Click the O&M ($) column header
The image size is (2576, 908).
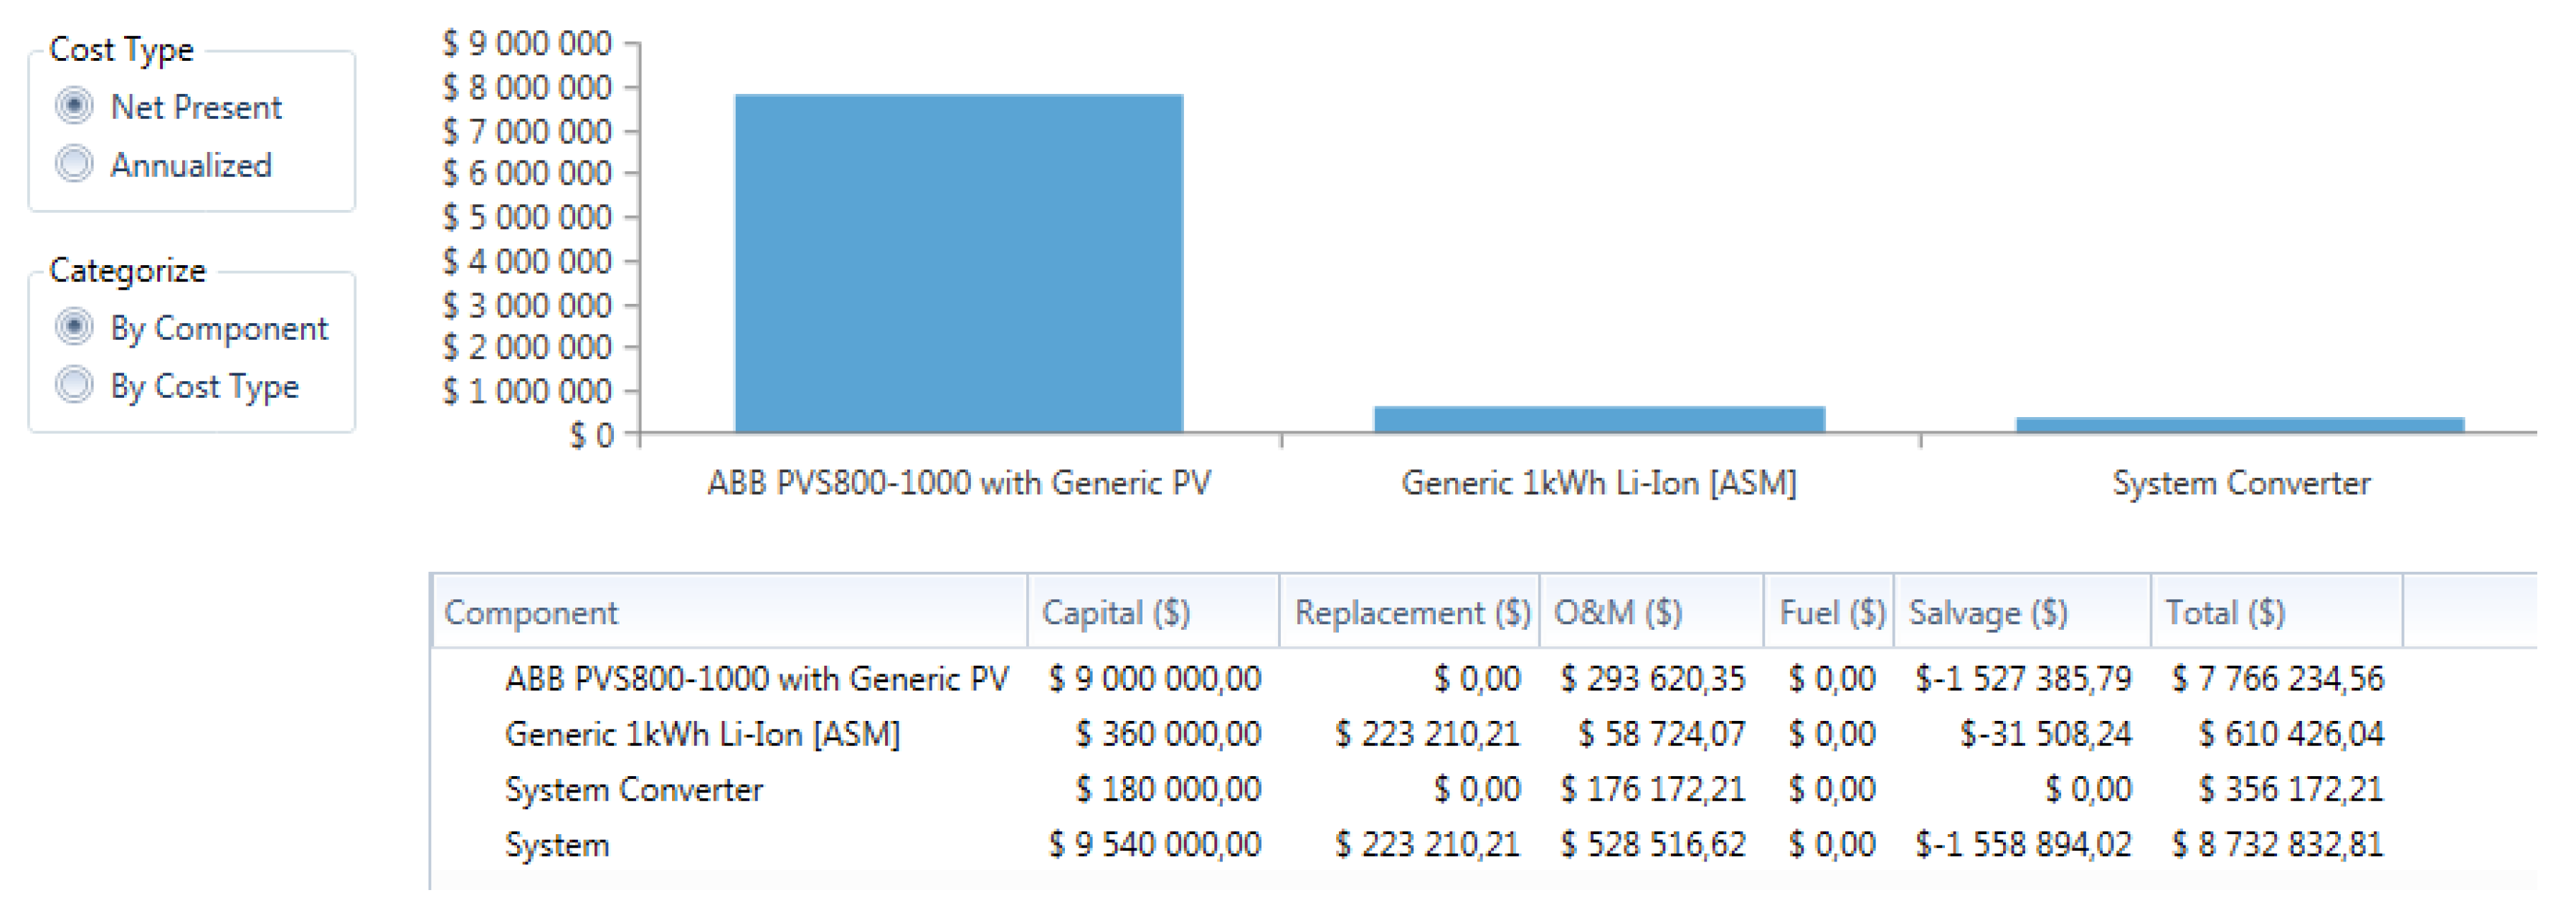point(1617,612)
